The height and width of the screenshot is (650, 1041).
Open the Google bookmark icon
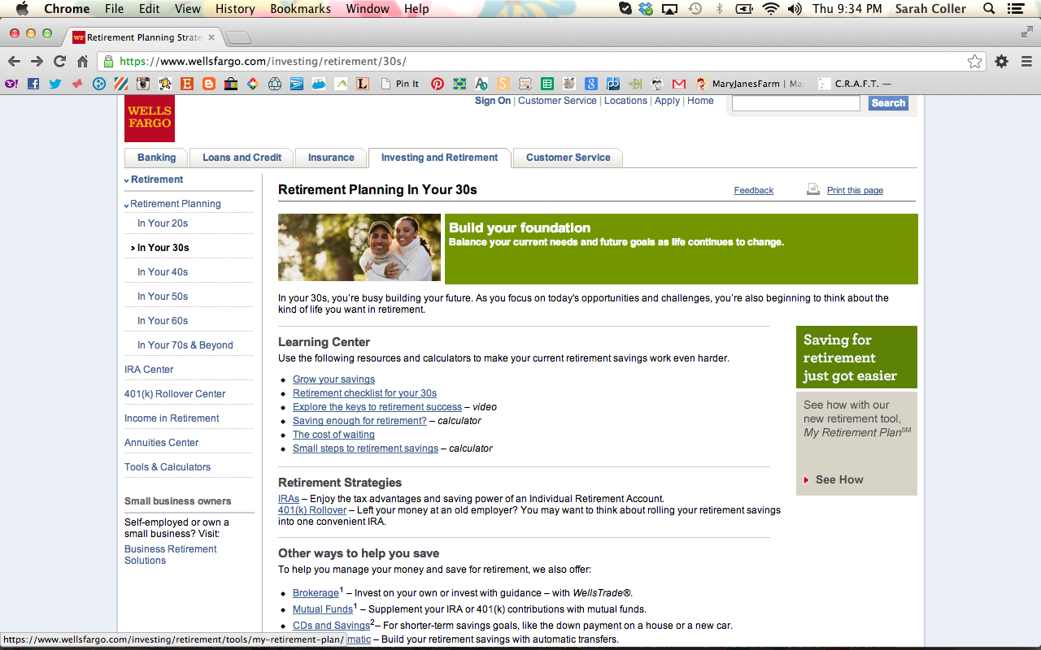[x=591, y=84]
